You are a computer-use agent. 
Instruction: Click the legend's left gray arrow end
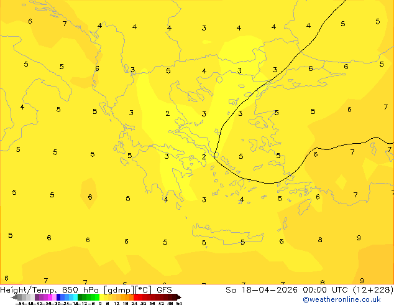14,297
